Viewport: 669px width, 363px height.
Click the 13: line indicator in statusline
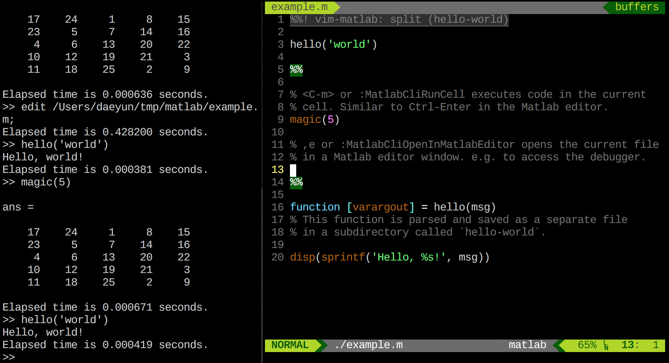630,345
